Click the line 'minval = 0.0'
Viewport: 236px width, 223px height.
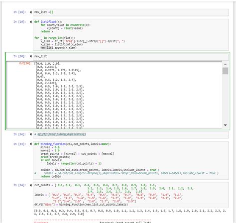pos(50,147)
